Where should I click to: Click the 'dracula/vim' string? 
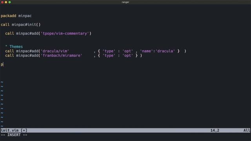point(55,51)
